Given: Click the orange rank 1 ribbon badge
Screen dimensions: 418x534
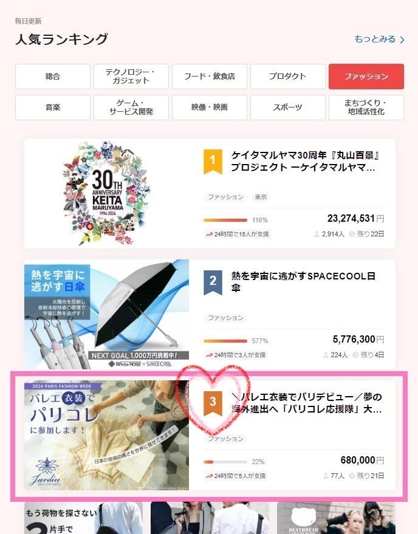Looking at the screenshot, I should pos(213,162).
